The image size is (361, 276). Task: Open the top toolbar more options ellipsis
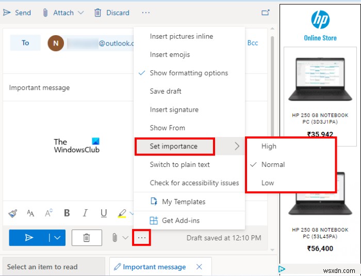click(x=146, y=13)
